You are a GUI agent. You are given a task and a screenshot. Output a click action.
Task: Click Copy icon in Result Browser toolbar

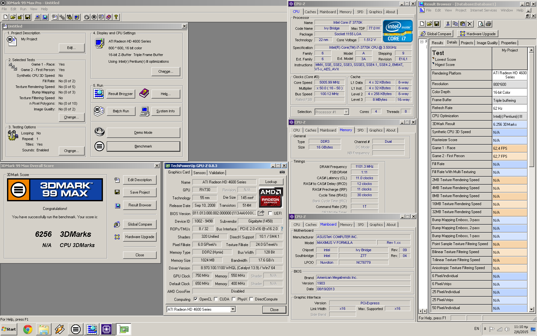coord(455,24)
